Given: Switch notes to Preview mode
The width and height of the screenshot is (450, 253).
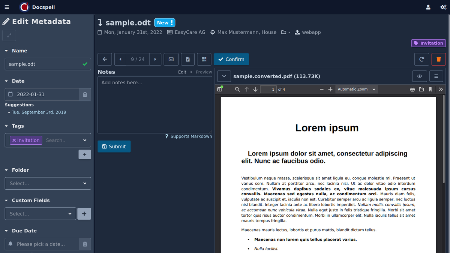Looking at the screenshot, I should click(x=204, y=72).
